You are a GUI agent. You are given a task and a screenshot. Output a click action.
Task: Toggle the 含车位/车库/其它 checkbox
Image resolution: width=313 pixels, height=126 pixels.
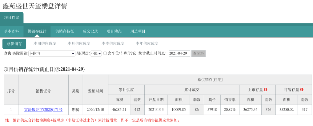click(x=105, y=53)
